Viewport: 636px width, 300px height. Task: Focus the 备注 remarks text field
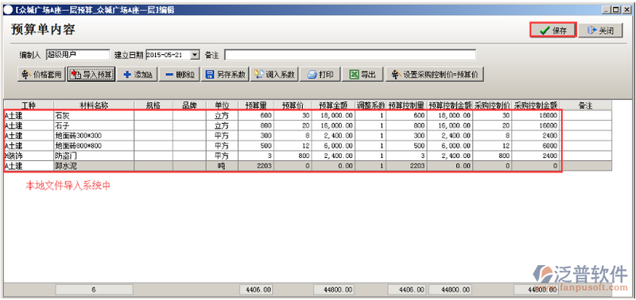coord(350,55)
